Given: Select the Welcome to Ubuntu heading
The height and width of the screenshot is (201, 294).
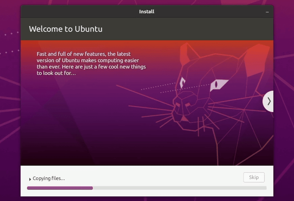Looking at the screenshot, I should [x=65, y=29].
